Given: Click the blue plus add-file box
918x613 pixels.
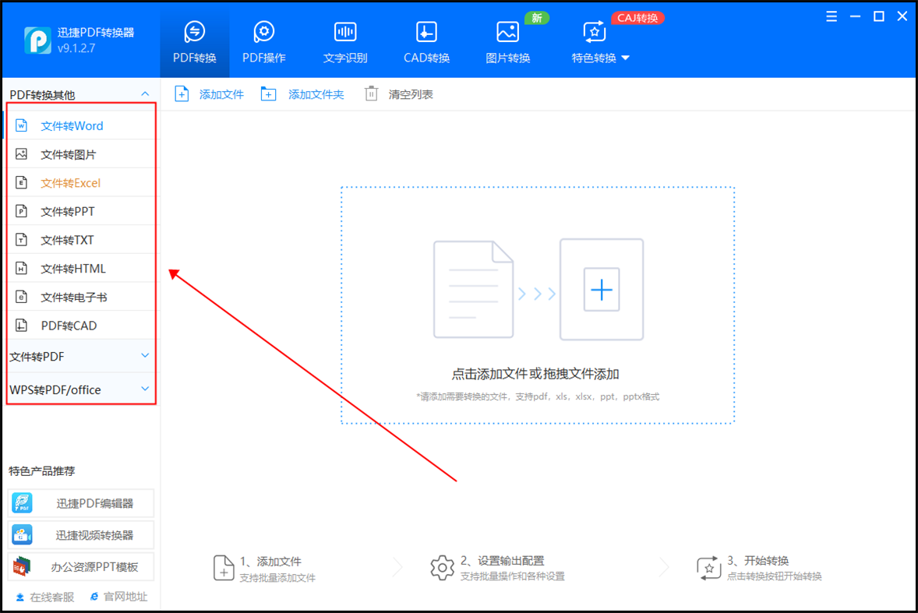Looking at the screenshot, I should click(x=602, y=289).
